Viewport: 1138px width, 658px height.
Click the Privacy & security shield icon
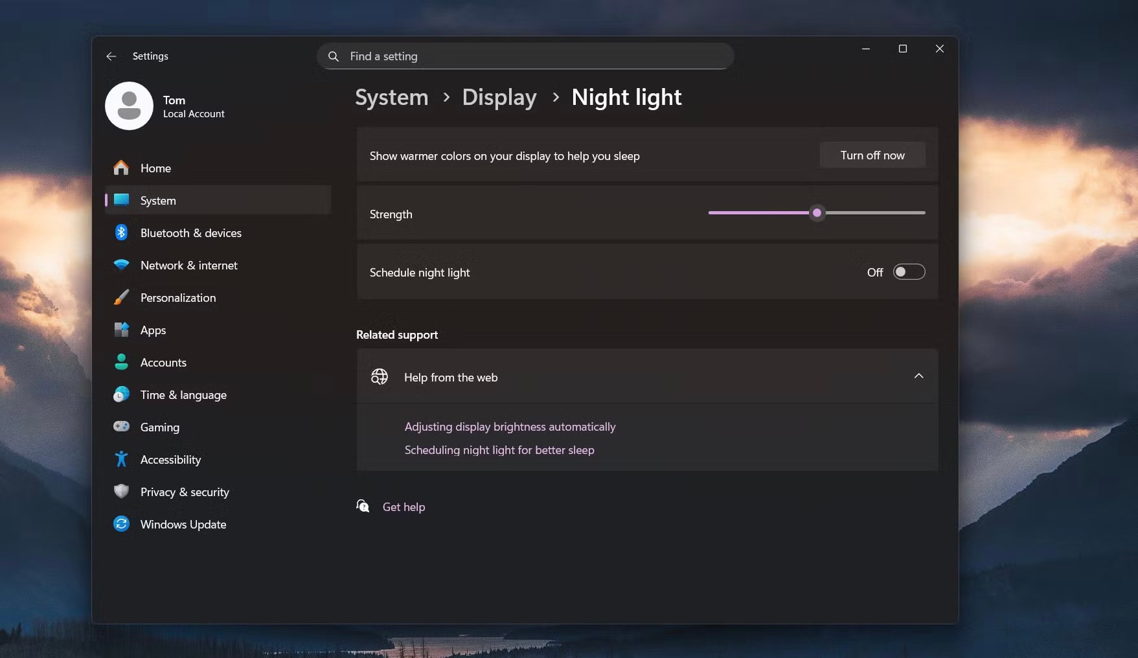121,492
